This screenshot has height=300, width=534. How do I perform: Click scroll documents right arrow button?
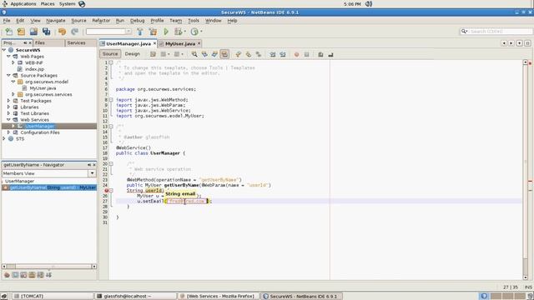click(511, 43)
